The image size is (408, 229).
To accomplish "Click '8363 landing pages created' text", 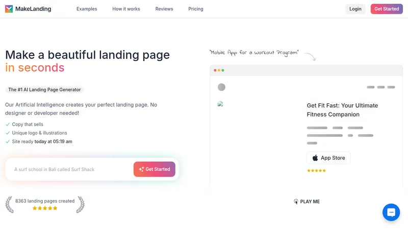I will click(x=45, y=201).
